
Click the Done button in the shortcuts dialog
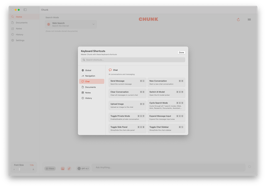pos(181,52)
